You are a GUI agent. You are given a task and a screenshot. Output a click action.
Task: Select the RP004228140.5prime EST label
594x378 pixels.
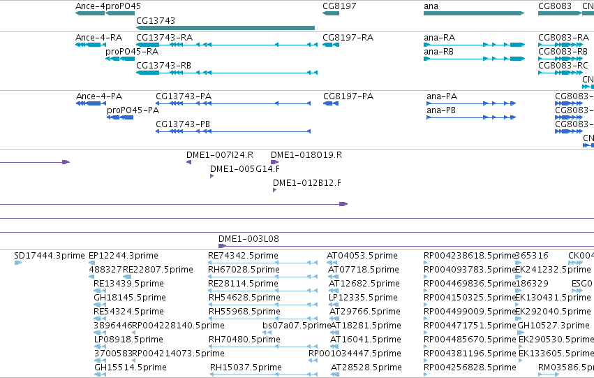pos(179,326)
